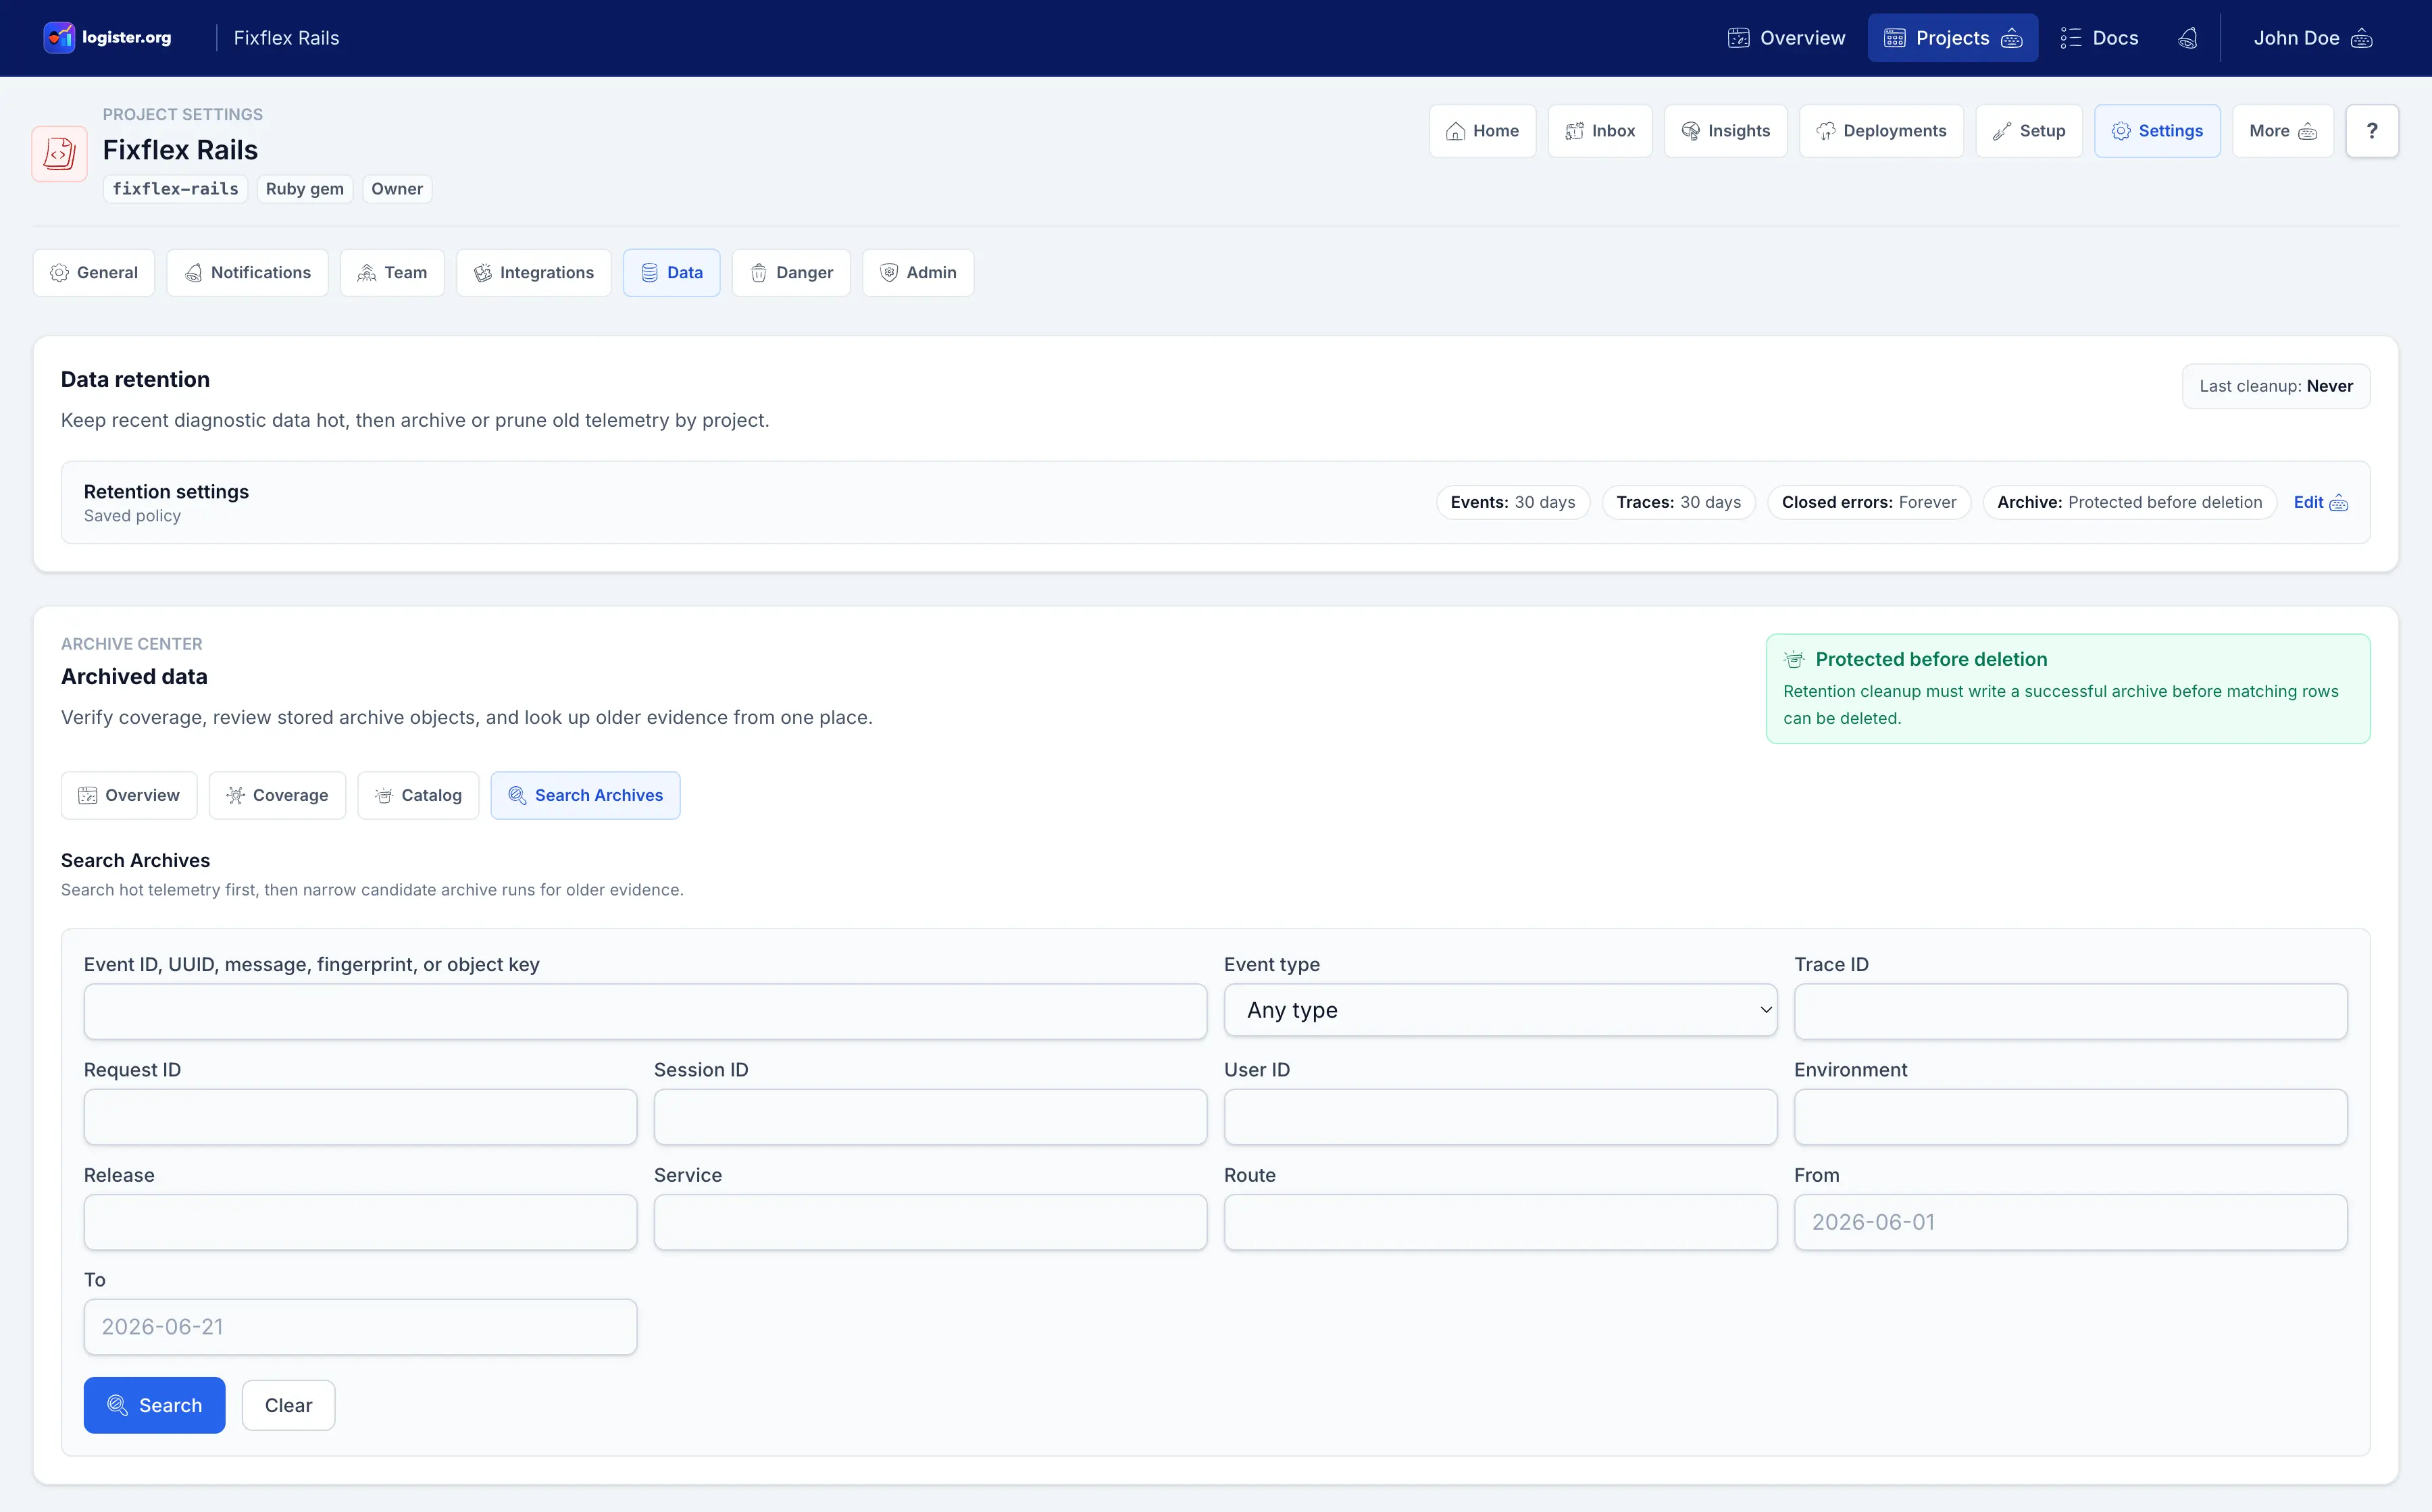Viewport: 2432px width, 1512px height.
Task: Click the Home house icon
Action: pos(1456,131)
